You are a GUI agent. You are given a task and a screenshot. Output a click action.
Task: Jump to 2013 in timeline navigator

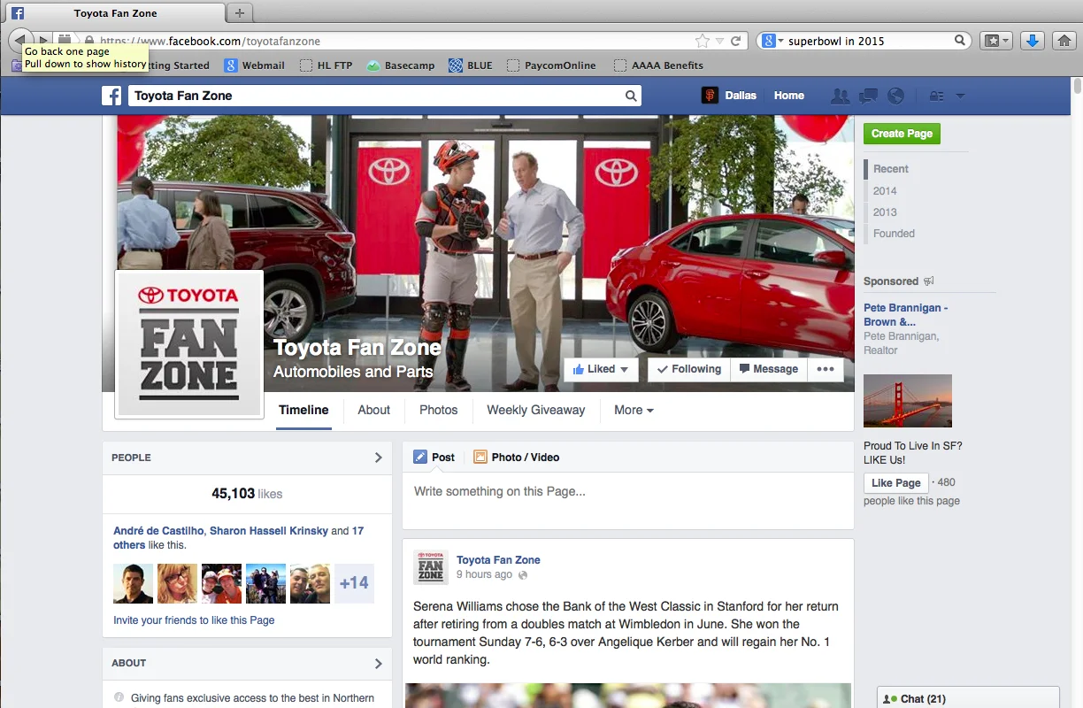point(885,212)
